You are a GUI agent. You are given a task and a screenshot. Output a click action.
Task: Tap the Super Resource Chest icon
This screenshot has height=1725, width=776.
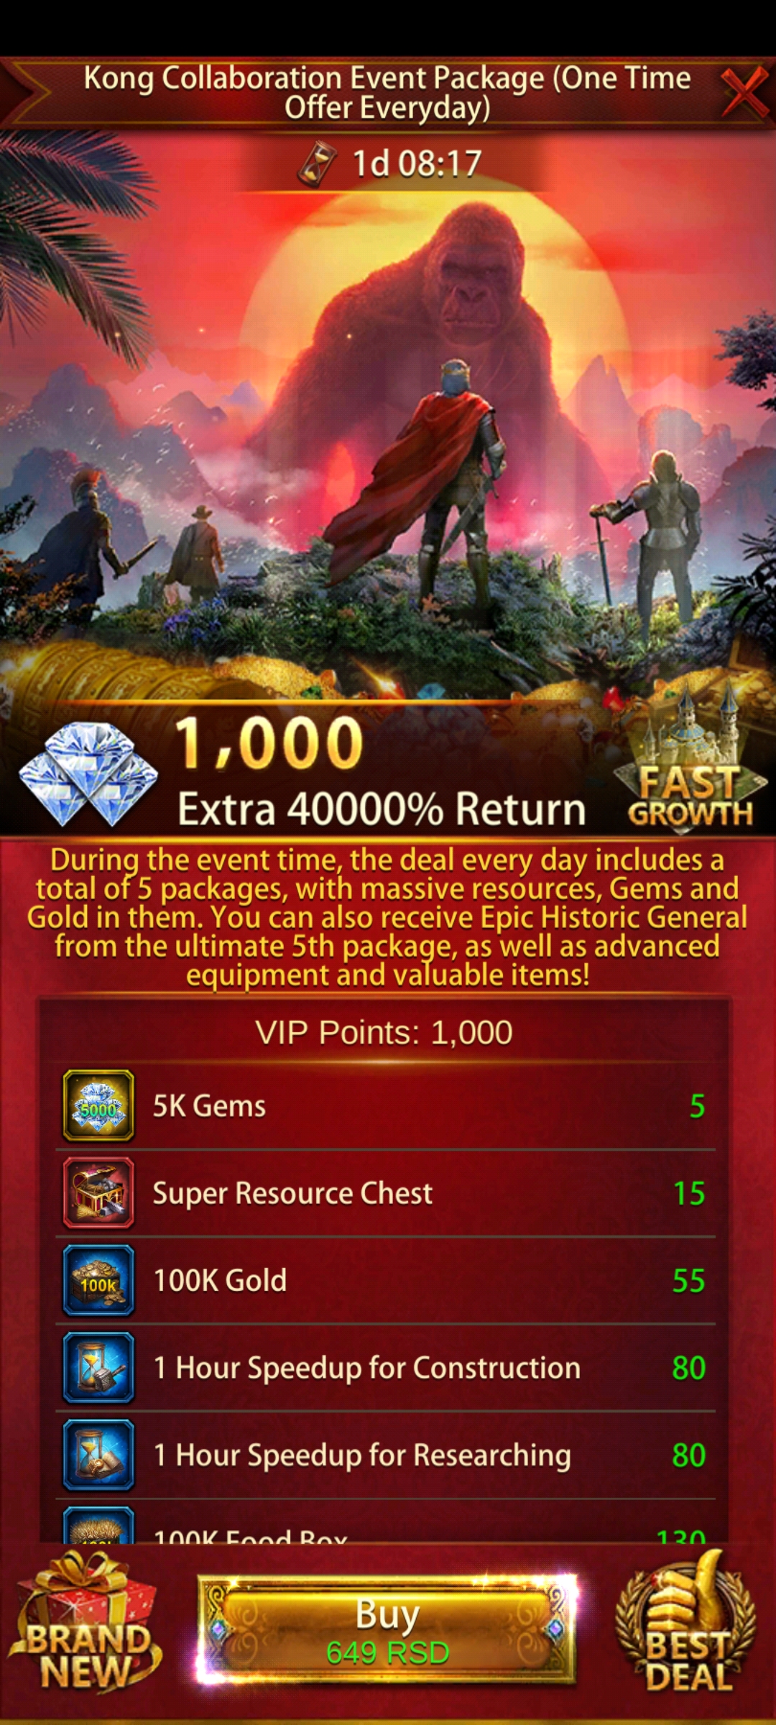coord(98,1193)
